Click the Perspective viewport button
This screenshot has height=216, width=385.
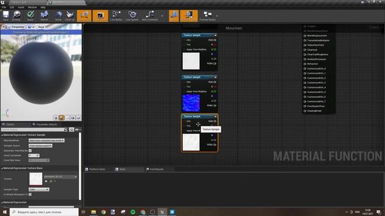point(16,27)
